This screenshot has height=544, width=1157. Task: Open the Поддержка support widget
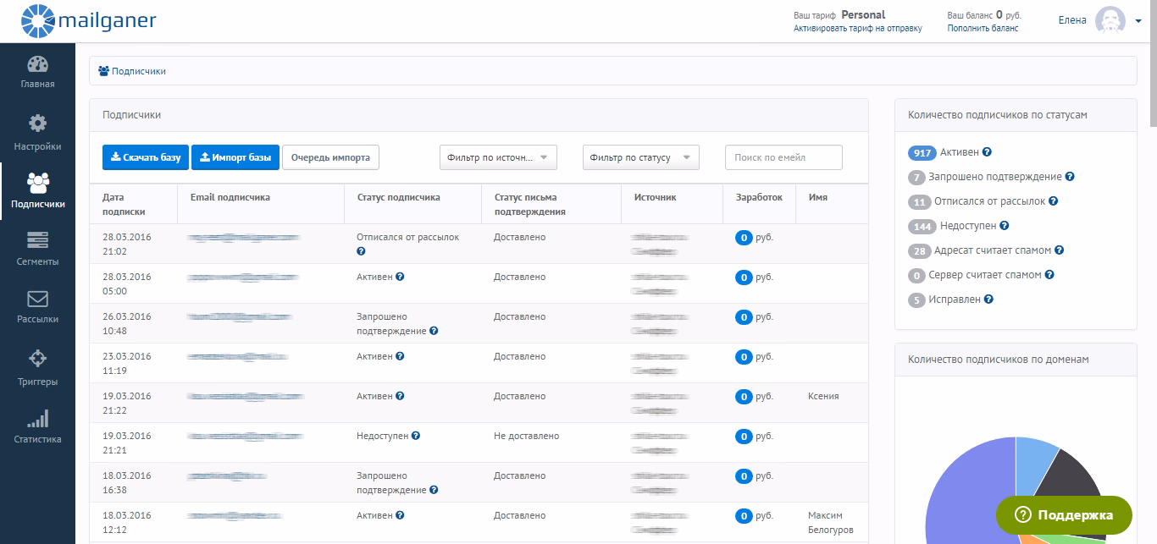click(x=1064, y=514)
